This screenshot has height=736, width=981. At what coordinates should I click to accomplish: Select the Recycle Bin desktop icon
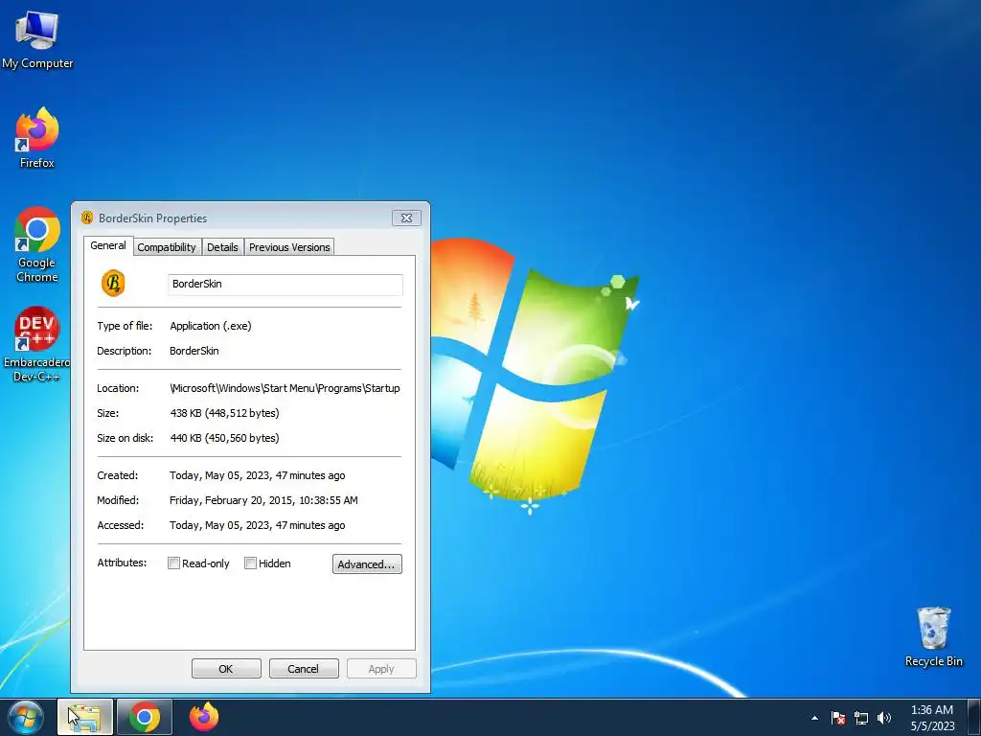pyautogui.click(x=933, y=636)
